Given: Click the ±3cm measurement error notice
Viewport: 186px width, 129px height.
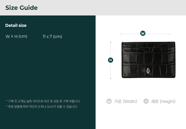Looking at the screenshot, I should [x=42, y=107].
